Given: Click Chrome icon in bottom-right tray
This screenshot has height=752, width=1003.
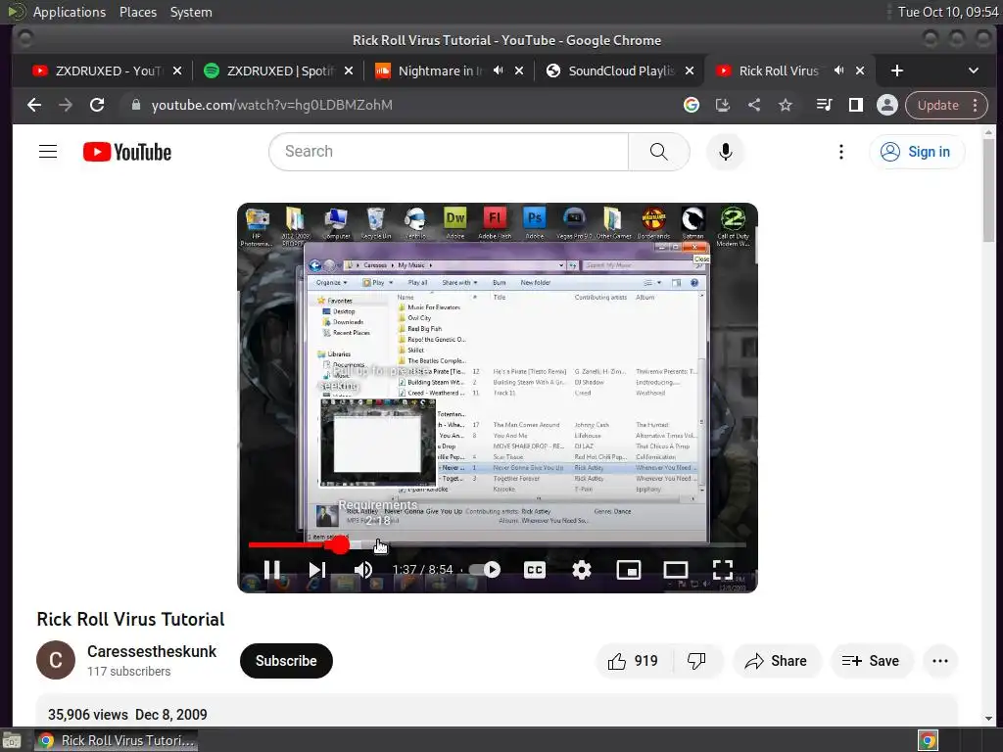Looking at the screenshot, I should point(928,740).
